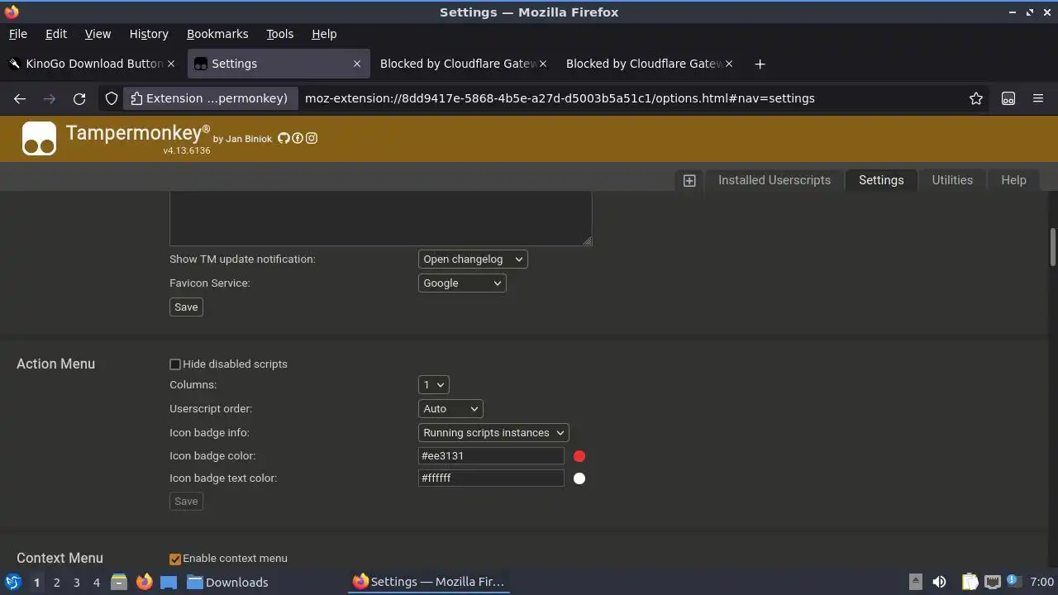Close the Settings tab
1058x595 pixels.
tap(357, 64)
